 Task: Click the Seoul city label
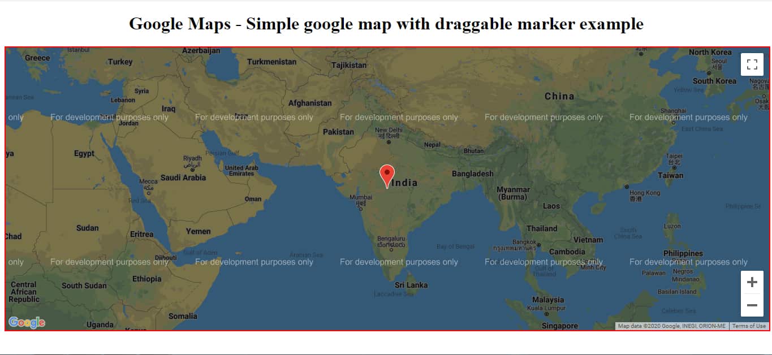tap(719, 63)
